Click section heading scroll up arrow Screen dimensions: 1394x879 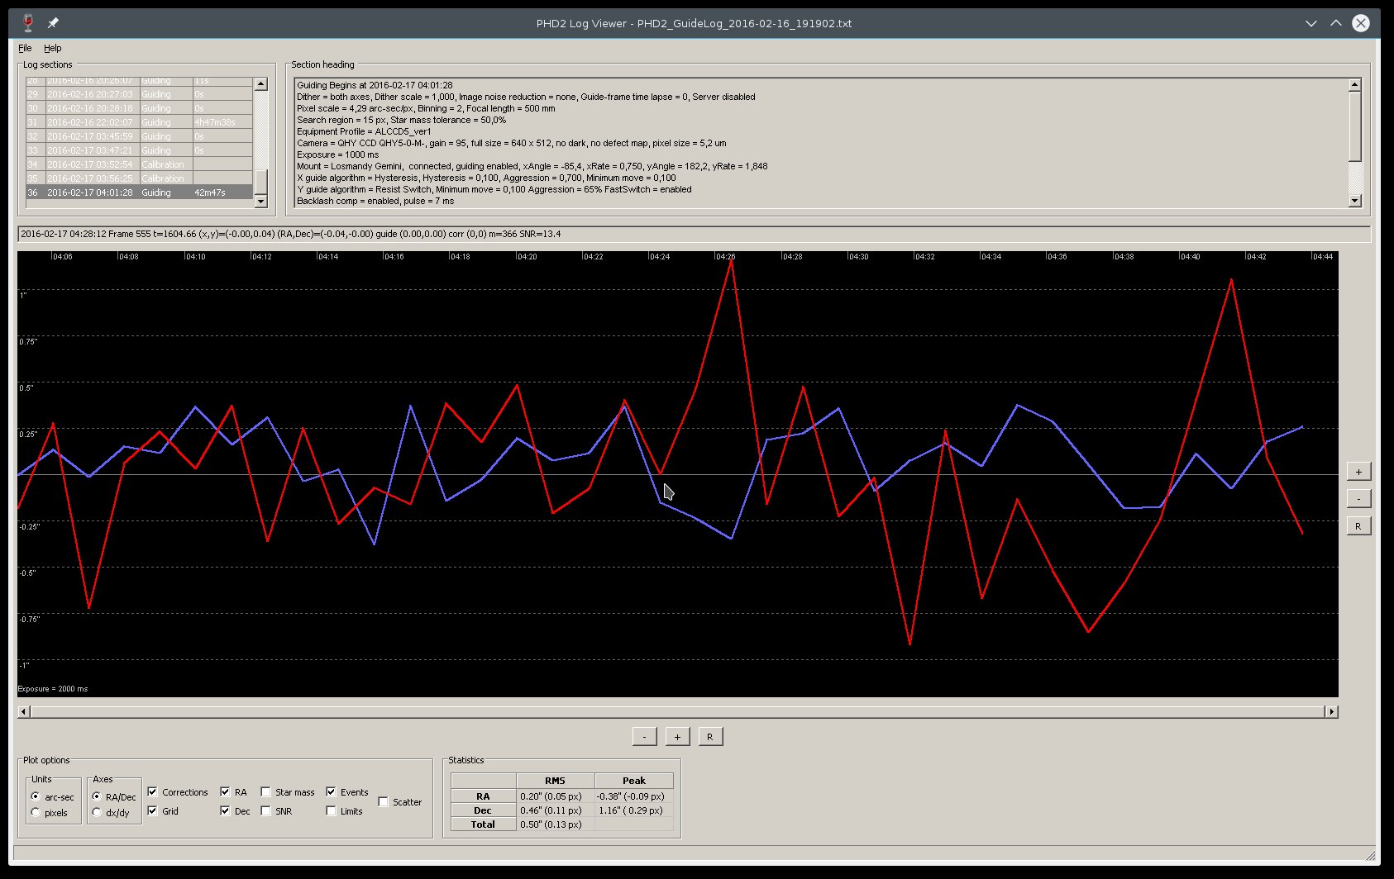[x=1354, y=84]
